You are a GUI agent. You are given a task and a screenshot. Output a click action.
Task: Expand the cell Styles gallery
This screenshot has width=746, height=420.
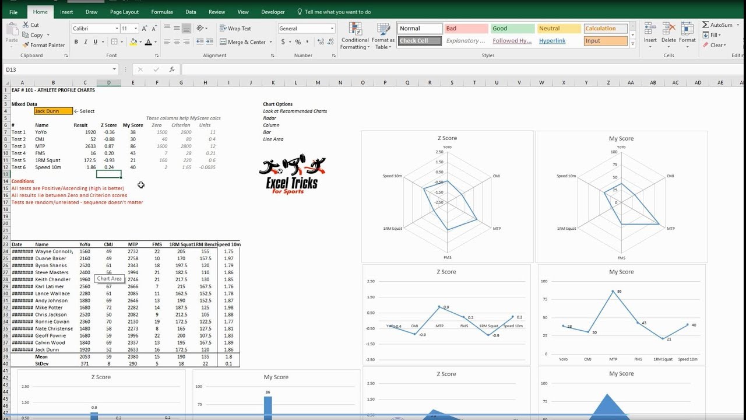pos(632,44)
